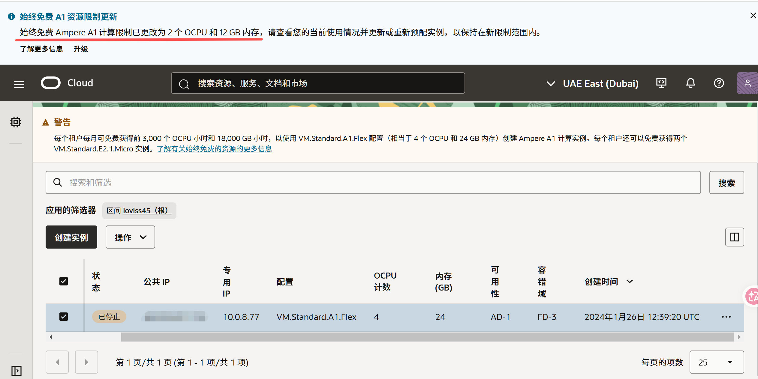Click the magnifier icon in filter field
The height and width of the screenshot is (379, 758).
57,182
